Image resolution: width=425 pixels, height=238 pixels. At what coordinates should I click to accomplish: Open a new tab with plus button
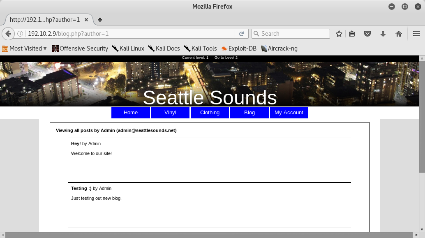pyautogui.click(x=100, y=19)
